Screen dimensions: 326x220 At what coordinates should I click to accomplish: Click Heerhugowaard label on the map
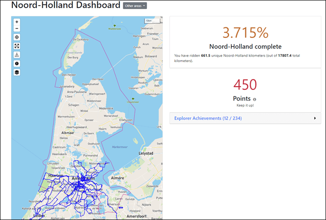[77, 127]
